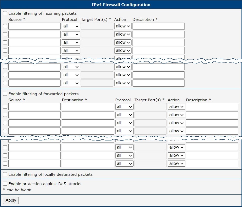The width and height of the screenshot is (242, 207).
Task: Focus Description field in third incoming rule row
Action: click(159, 42)
